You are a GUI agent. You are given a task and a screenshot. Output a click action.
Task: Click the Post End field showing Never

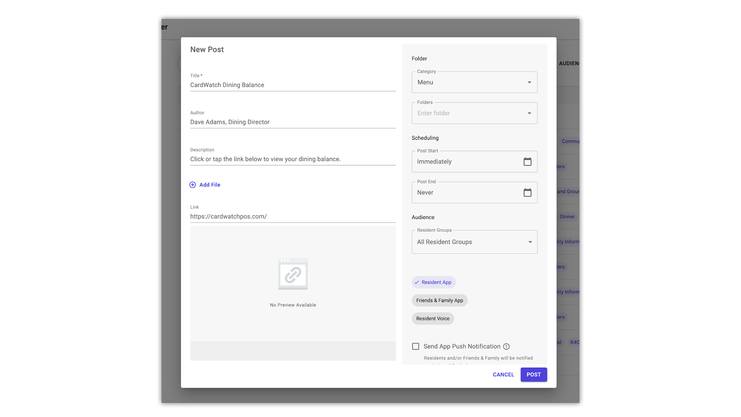(474, 192)
